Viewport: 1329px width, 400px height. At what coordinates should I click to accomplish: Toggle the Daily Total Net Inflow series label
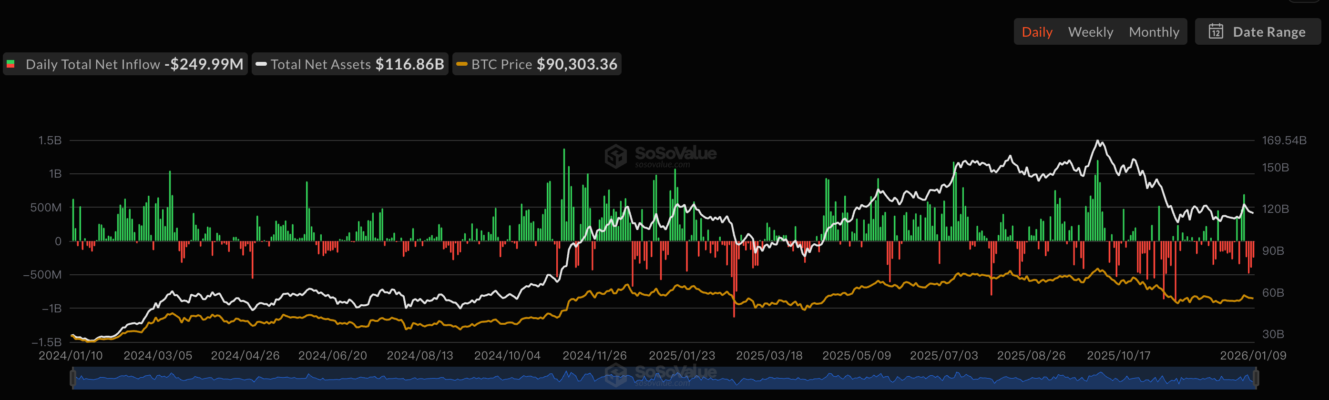[93, 64]
